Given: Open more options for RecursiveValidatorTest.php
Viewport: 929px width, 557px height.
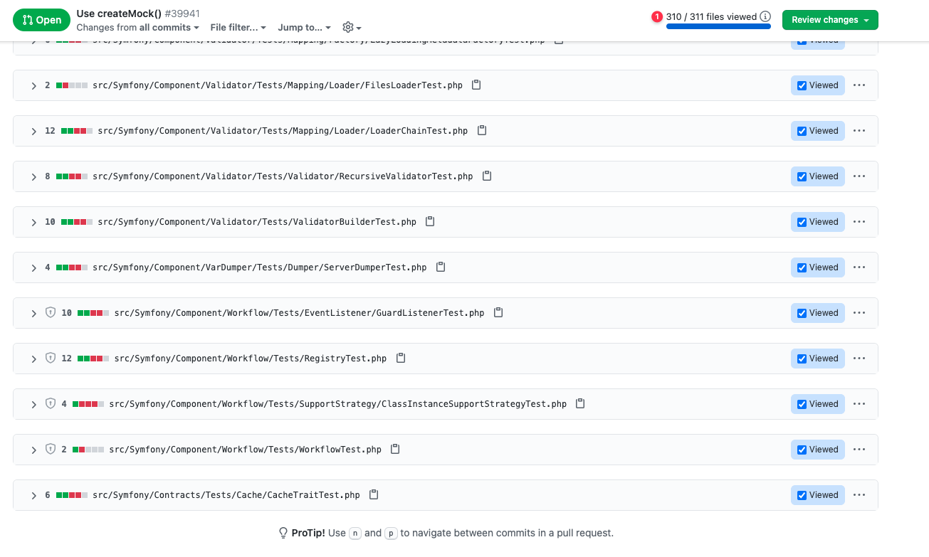Looking at the screenshot, I should coord(859,176).
